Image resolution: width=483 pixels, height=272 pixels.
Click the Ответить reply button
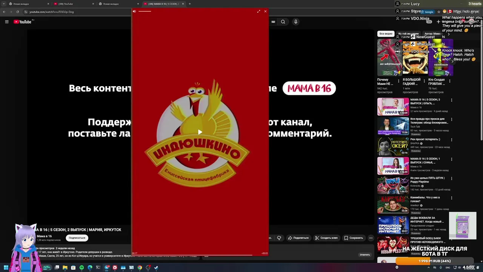click(365, 255)
